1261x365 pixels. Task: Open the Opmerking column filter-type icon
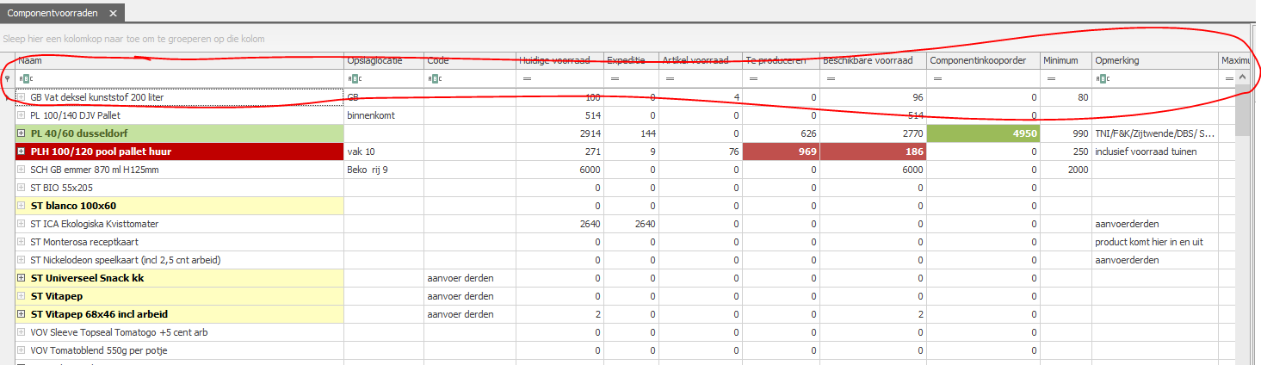pyautogui.click(x=1101, y=78)
